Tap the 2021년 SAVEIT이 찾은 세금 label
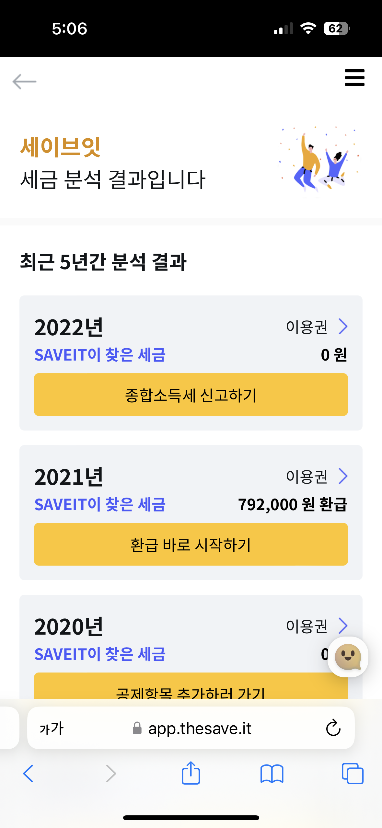382x828 pixels. point(100,504)
